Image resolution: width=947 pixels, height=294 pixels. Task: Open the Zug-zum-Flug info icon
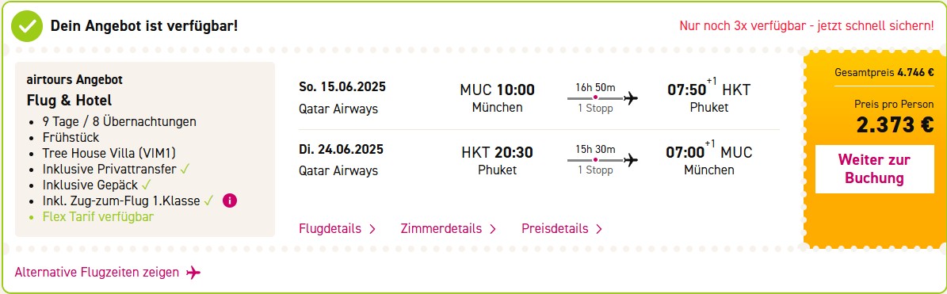(x=230, y=200)
